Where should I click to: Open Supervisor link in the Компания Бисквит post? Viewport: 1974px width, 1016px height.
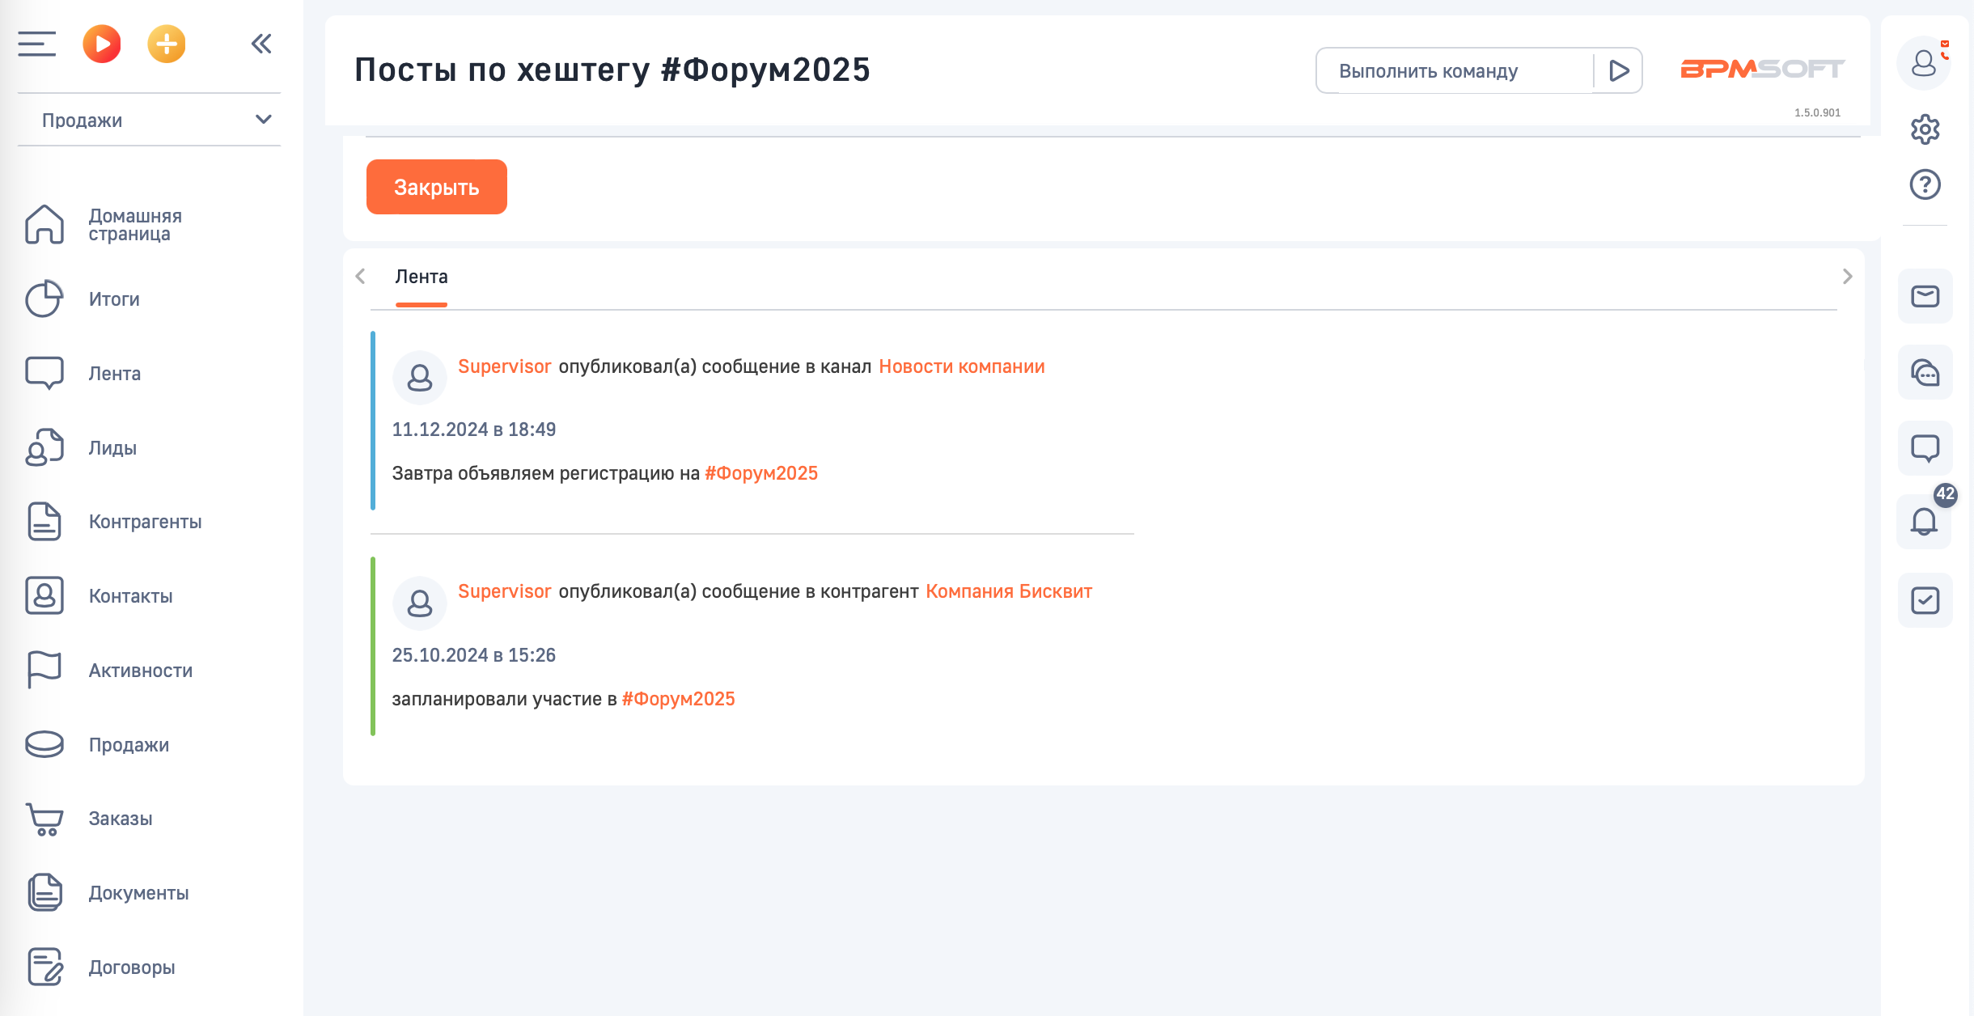[505, 591]
